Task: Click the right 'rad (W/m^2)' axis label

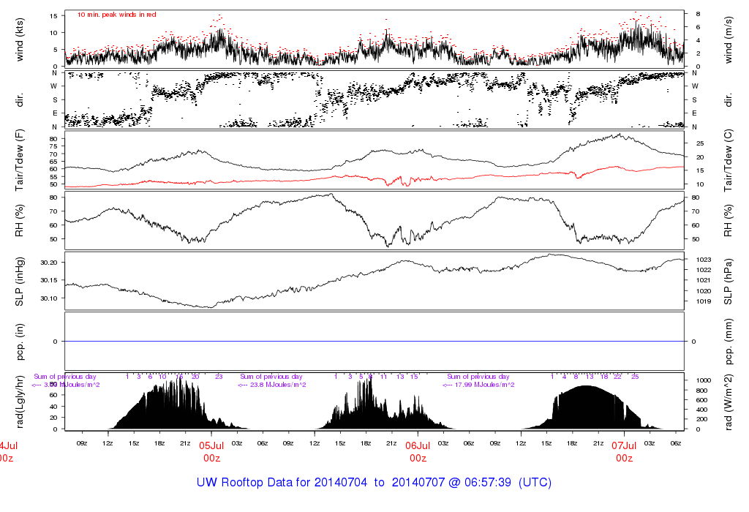Action: [728, 402]
